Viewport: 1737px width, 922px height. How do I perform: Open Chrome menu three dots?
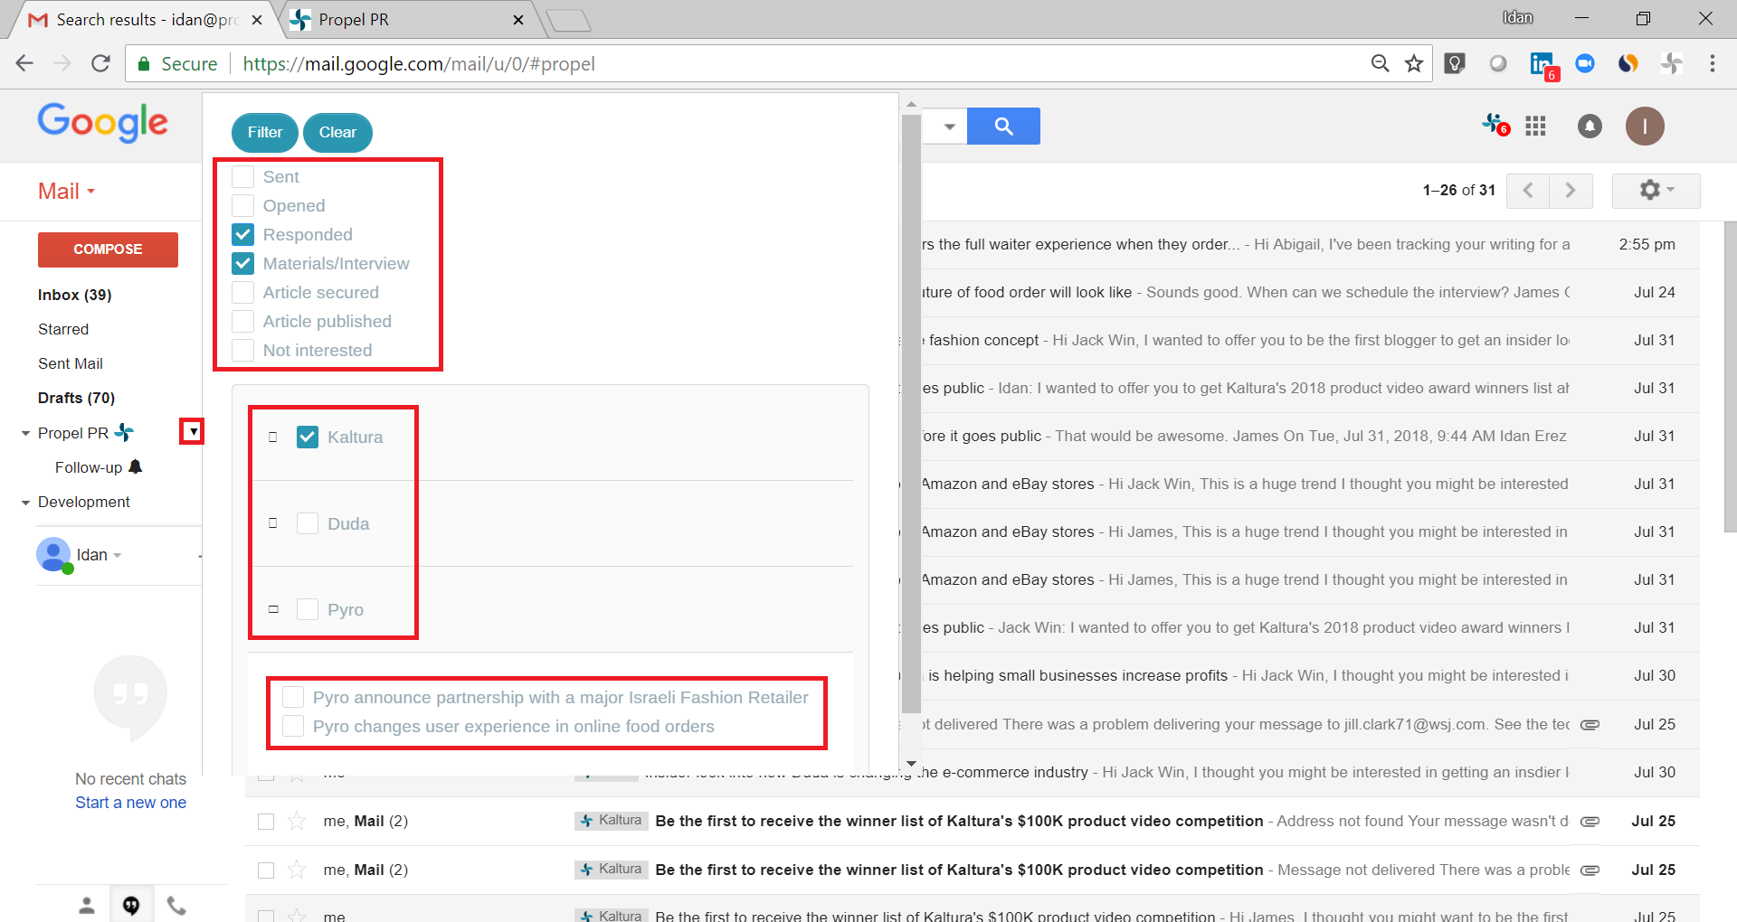tap(1713, 63)
